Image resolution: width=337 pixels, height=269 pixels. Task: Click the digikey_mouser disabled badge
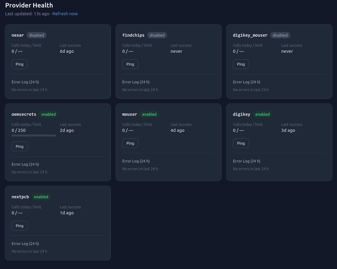(x=280, y=35)
